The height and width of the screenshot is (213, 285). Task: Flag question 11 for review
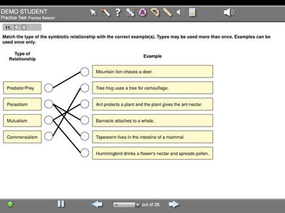17,28
